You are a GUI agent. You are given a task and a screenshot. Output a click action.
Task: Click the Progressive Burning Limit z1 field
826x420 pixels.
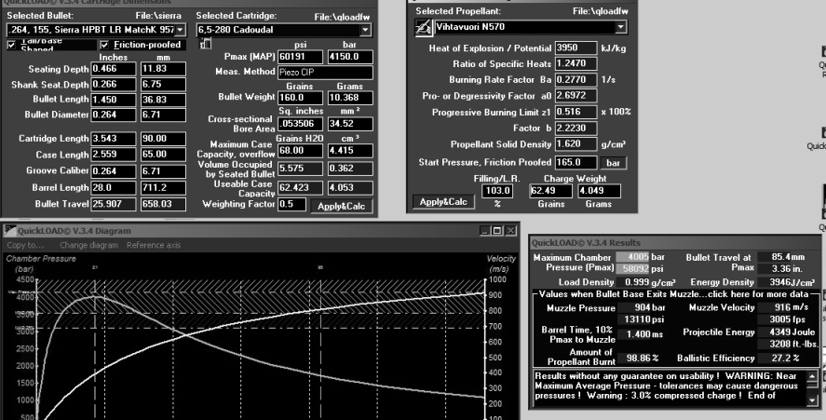(576, 112)
